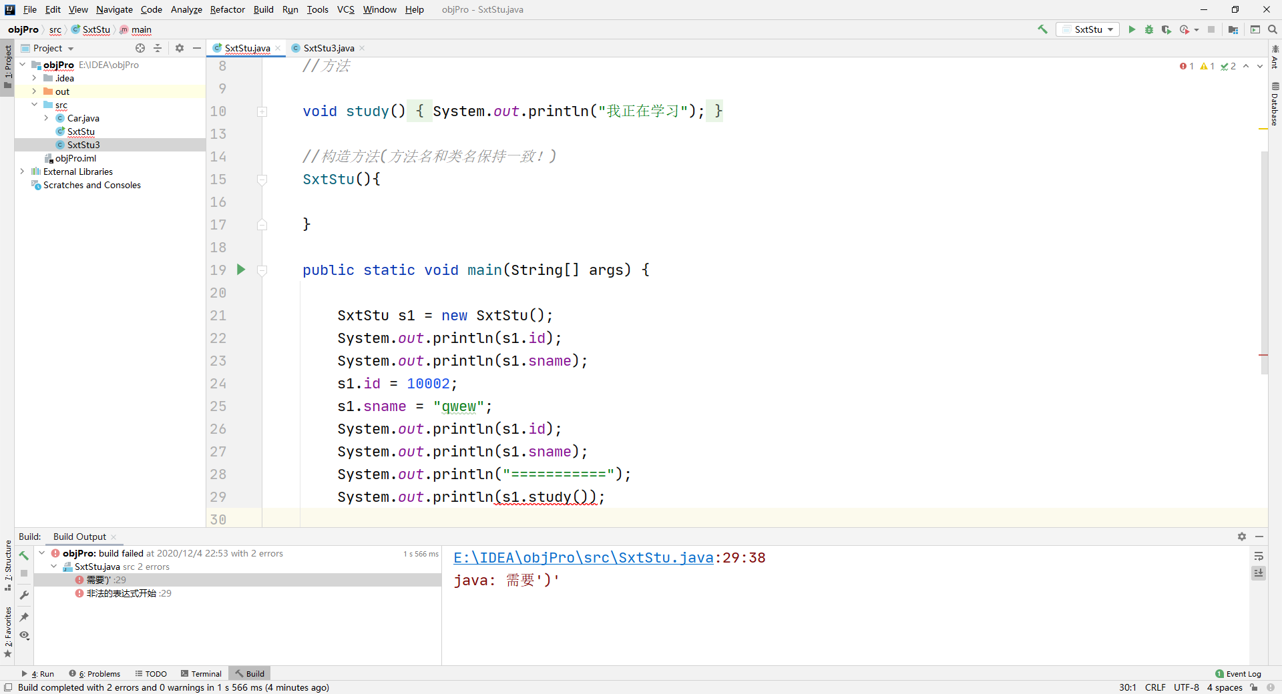Jump to next highlighted error arrow
Viewport: 1282px width, 694px height.
click(1259, 66)
